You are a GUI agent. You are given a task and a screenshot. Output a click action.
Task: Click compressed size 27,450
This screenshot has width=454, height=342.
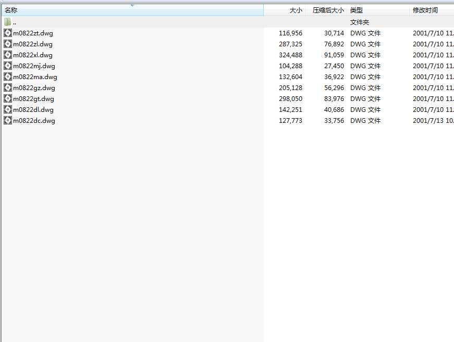tap(334, 66)
